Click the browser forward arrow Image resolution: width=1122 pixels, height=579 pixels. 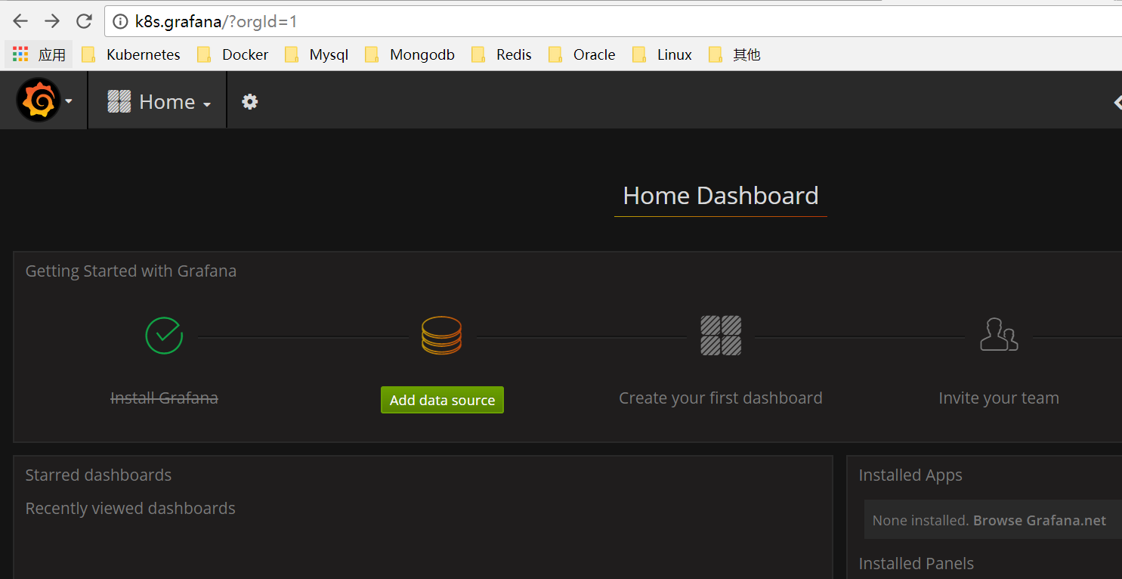[52, 21]
